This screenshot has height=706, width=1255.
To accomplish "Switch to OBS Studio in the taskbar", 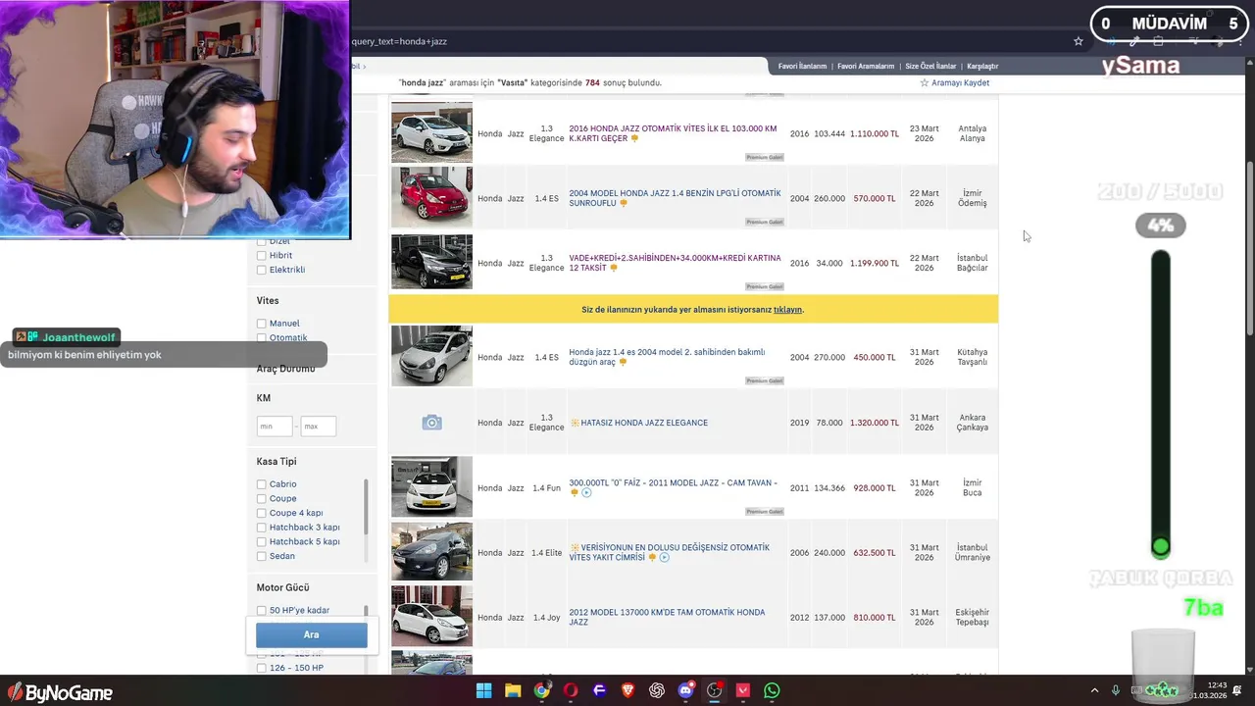I will point(714,690).
